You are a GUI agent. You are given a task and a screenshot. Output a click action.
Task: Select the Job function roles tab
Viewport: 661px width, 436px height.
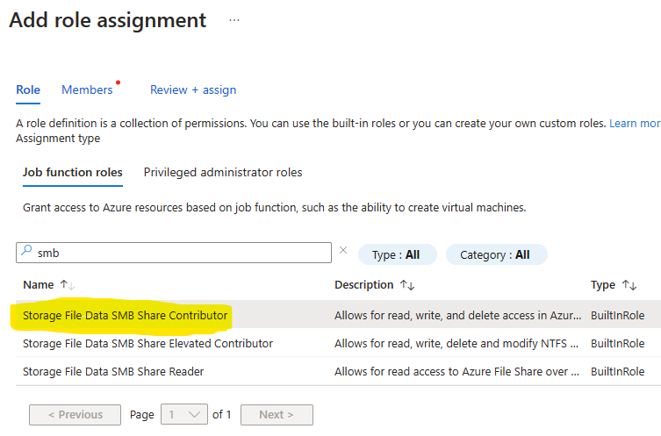click(x=73, y=172)
